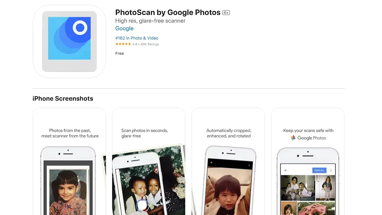This screenshot has height=215, width=382.
Task: Click the PhotoScan by Google Photos title
Action: [x=168, y=12]
